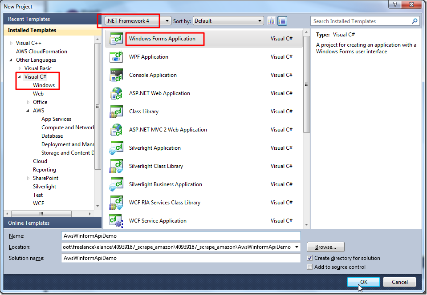Image resolution: width=427 pixels, height=295 pixels.
Task: Select the WCF tree item
Action: [38, 203]
